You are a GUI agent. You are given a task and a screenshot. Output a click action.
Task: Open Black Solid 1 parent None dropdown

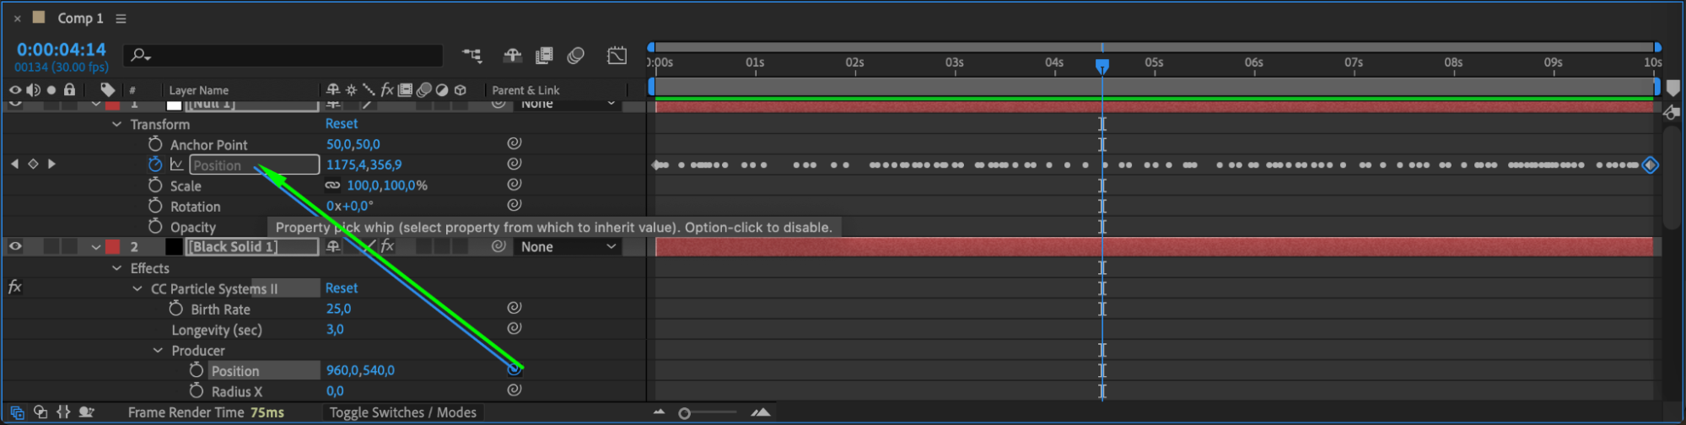coord(569,246)
